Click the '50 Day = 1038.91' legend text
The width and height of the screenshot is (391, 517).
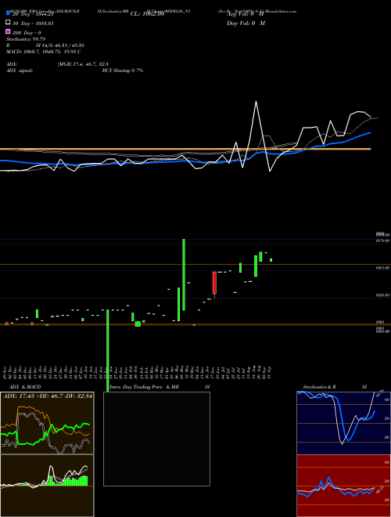[x=32, y=23]
